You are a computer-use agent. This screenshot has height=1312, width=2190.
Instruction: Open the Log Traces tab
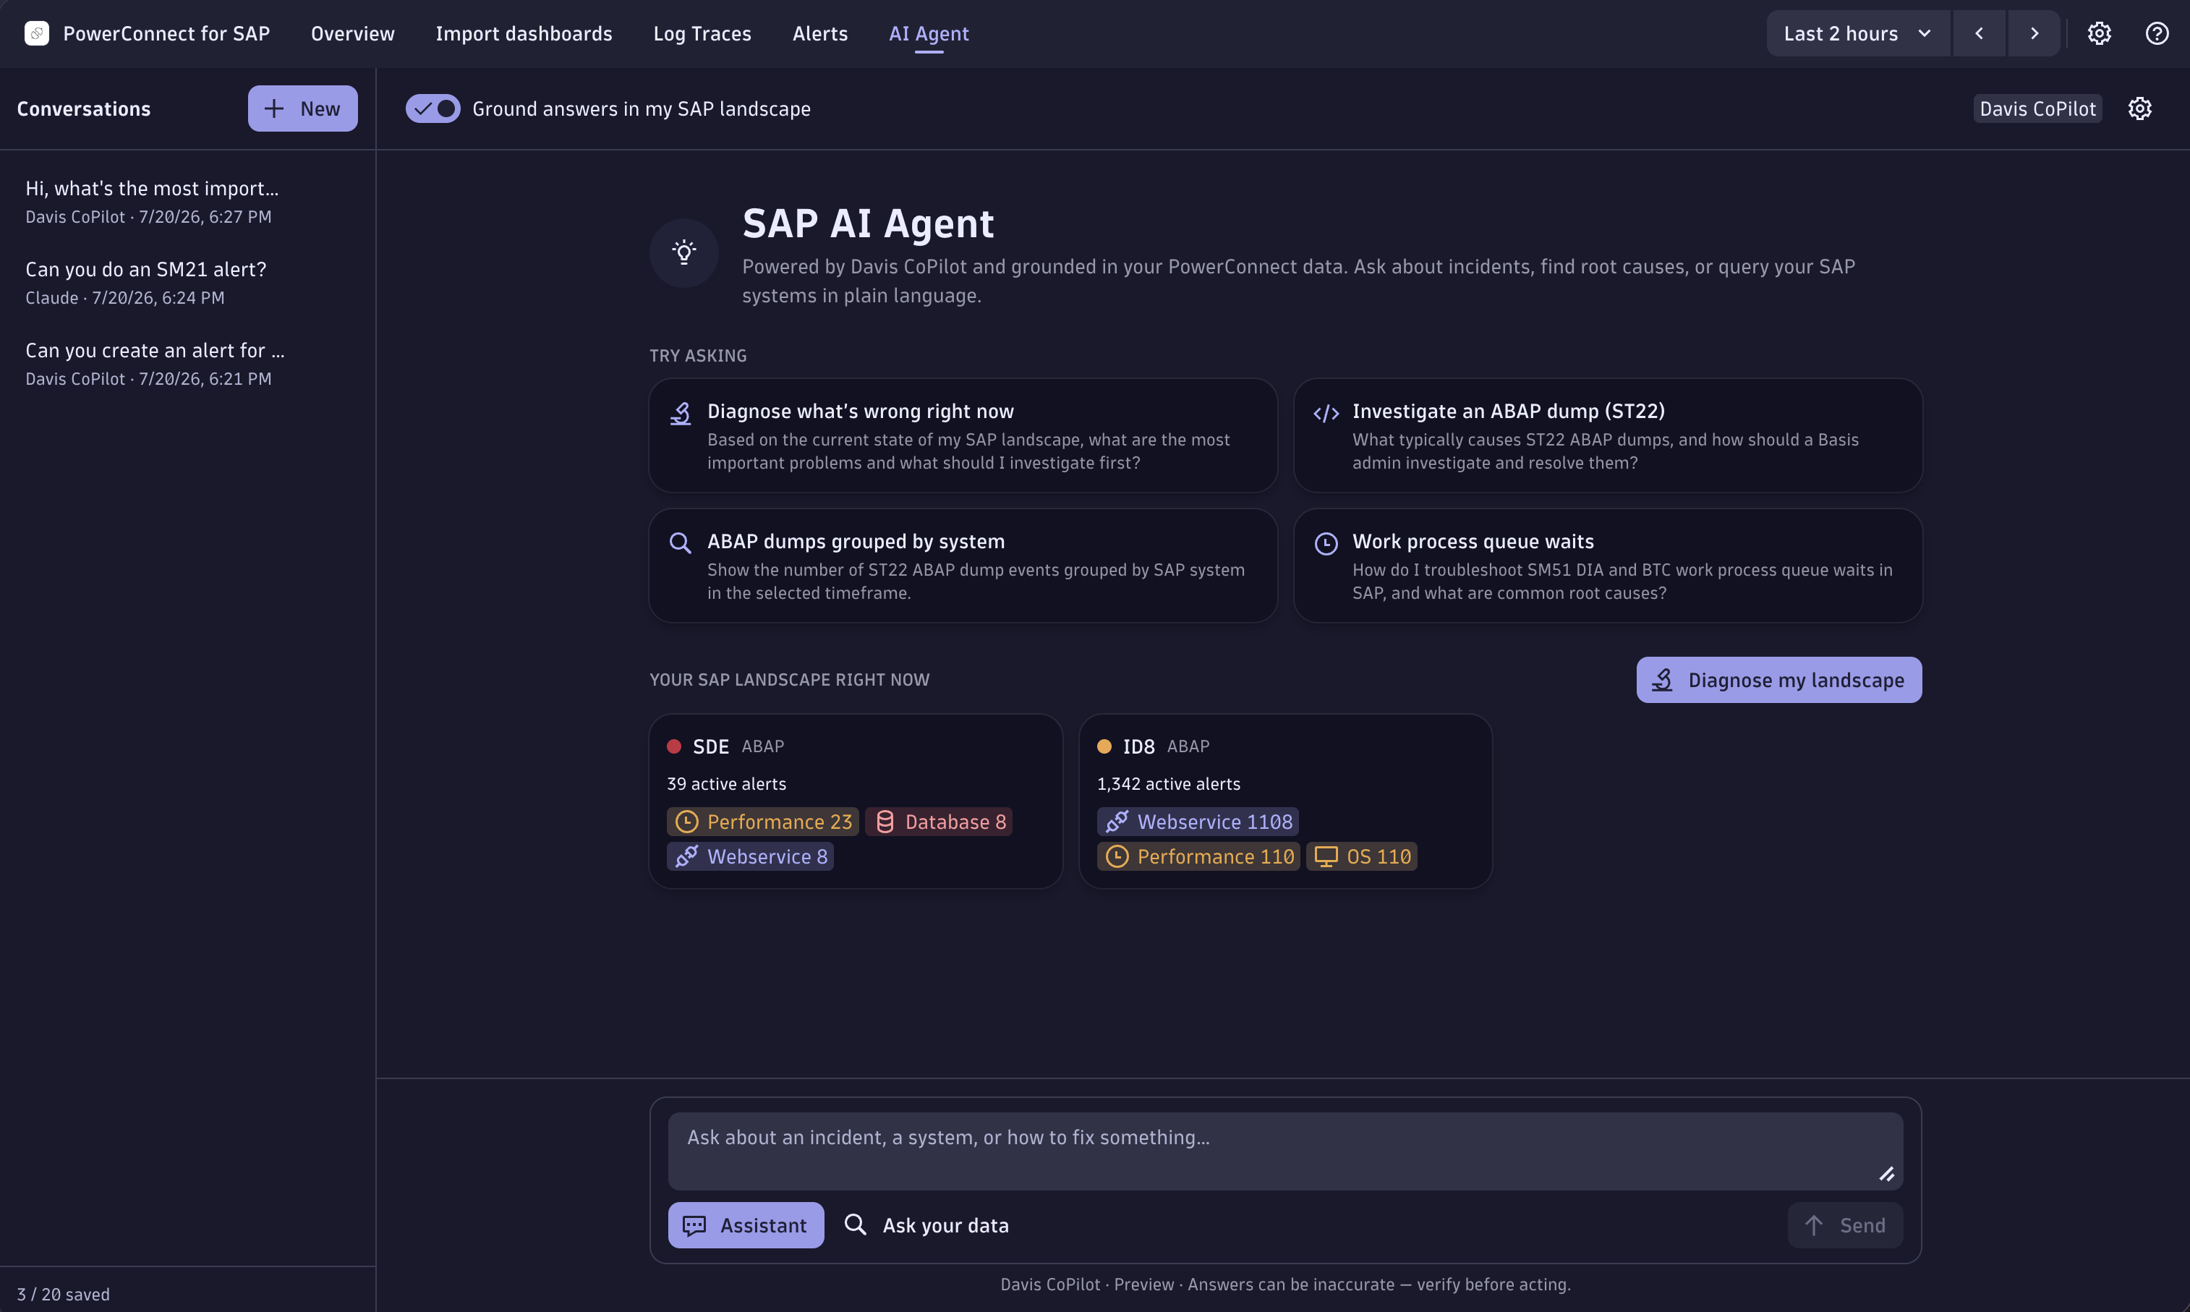click(x=702, y=33)
